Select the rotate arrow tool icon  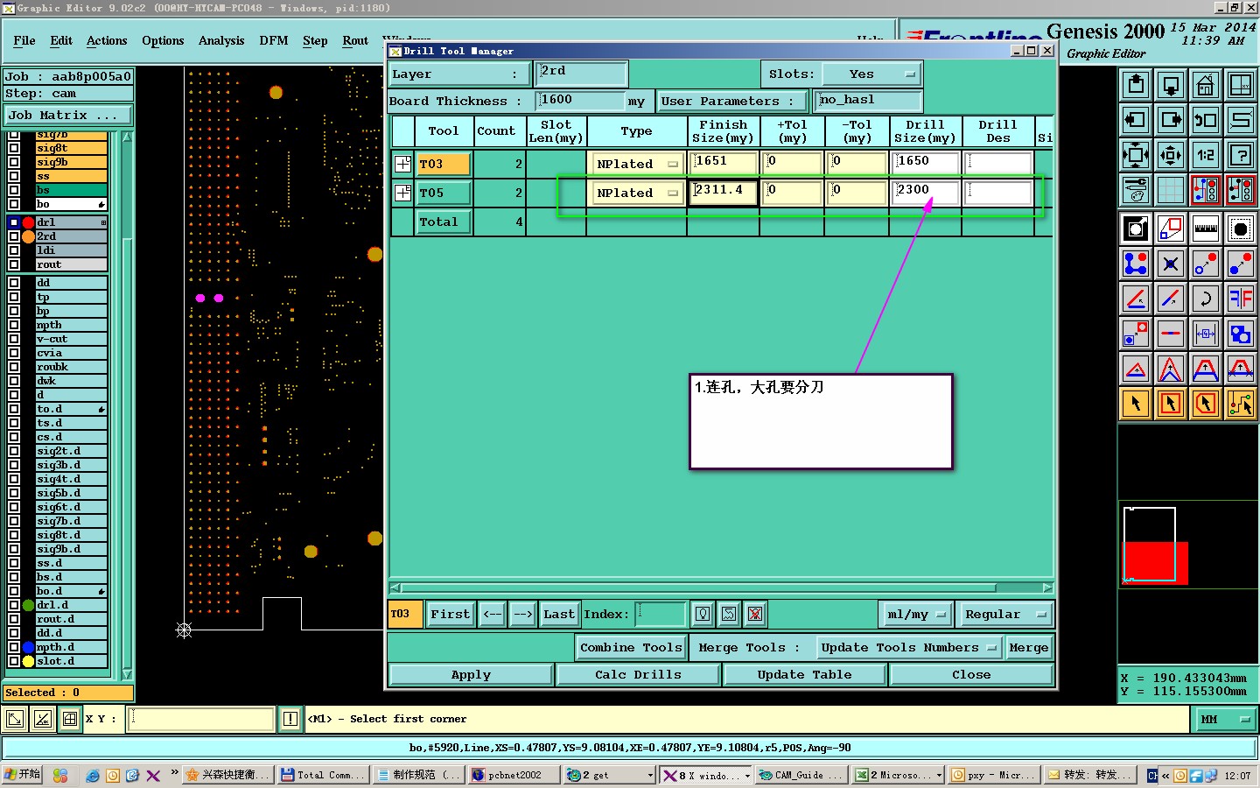pyautogui.click(x=1206, y=299)
